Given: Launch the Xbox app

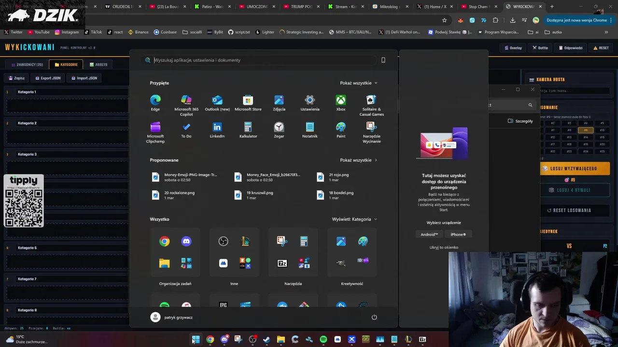Looking at the screenshot, I should (x=341, y=103).
